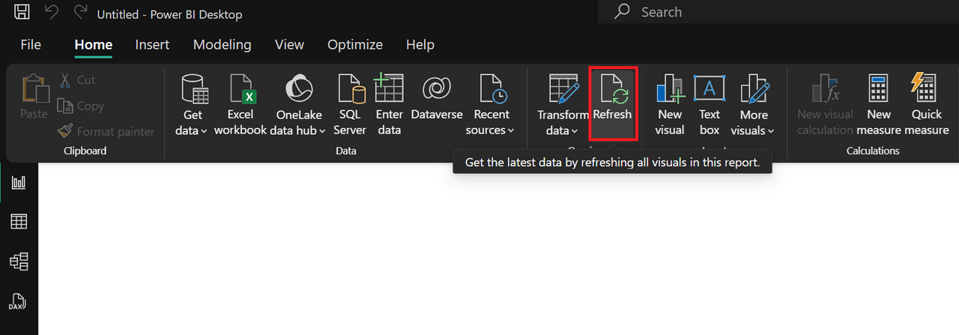
Task: Switch to the Insert tab
Action: 152,45
